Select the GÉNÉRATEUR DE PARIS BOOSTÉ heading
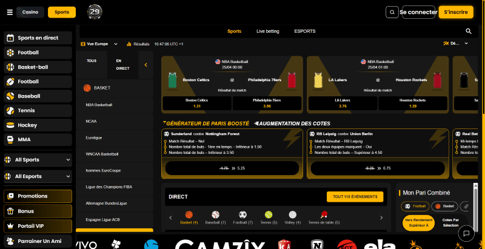 (206, 124)
